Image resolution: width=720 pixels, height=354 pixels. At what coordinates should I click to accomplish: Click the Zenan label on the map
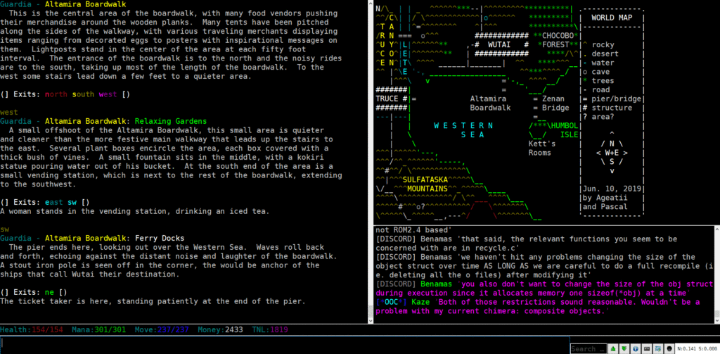coord(553,99)
